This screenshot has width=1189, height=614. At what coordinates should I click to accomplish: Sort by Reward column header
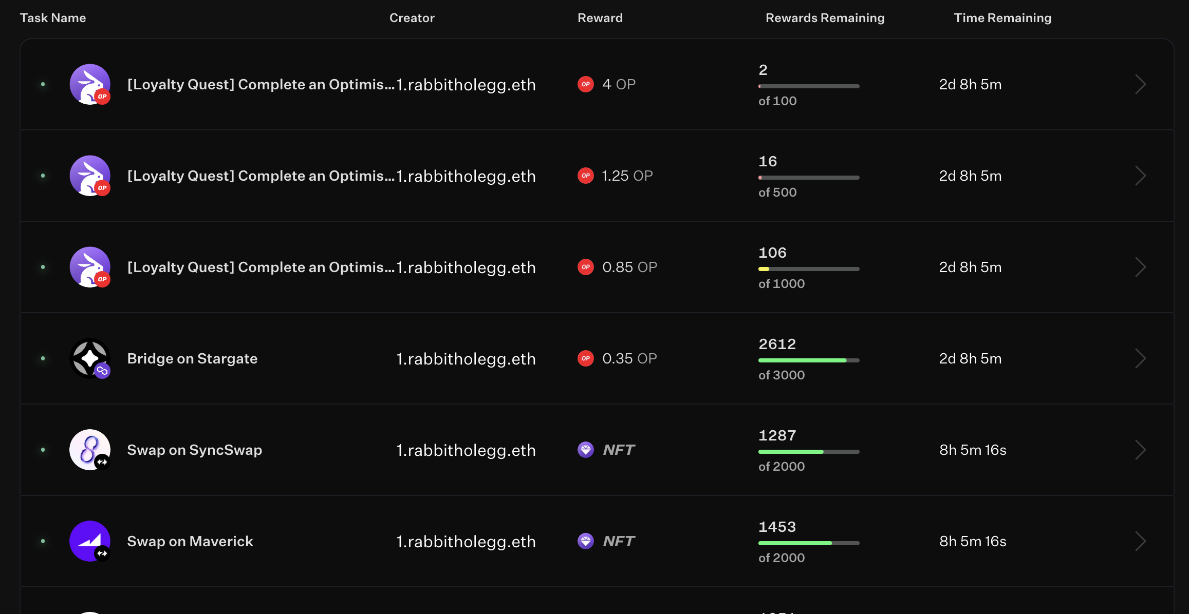600,18
